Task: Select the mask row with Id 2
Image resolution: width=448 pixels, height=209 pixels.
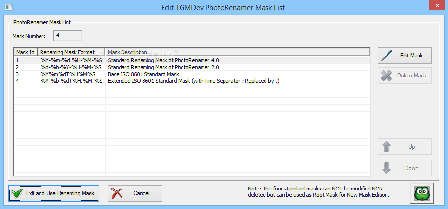Action: 192,67
